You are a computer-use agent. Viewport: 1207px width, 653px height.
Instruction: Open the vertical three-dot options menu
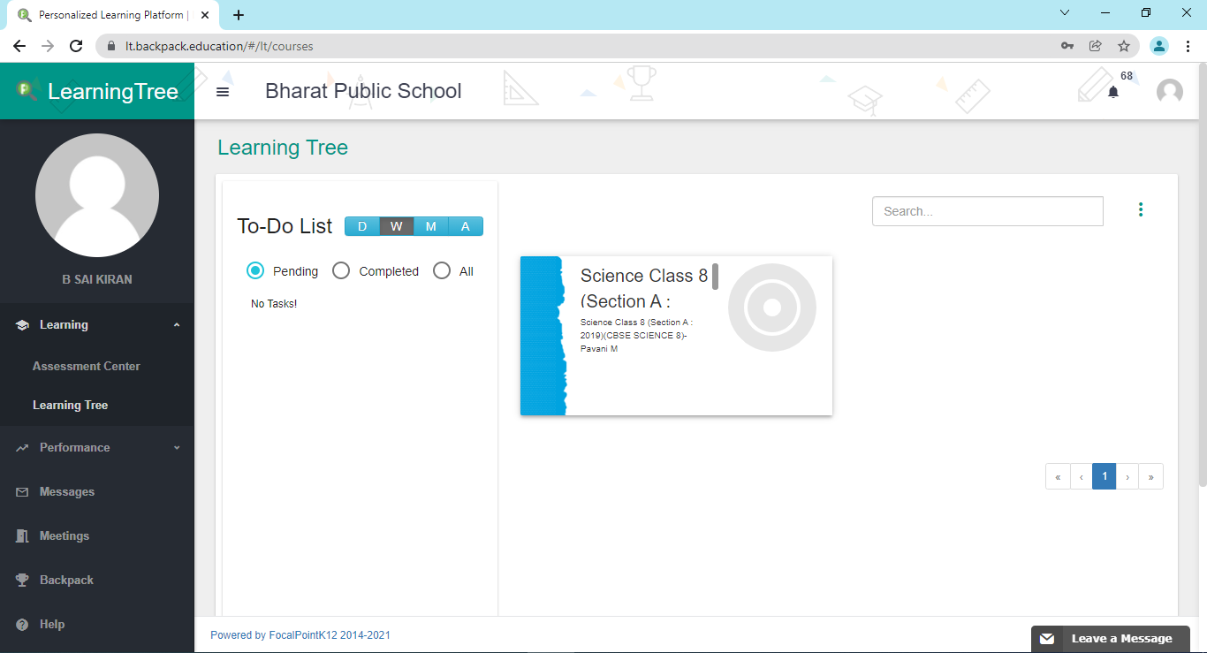click(x=1141, y=209)
